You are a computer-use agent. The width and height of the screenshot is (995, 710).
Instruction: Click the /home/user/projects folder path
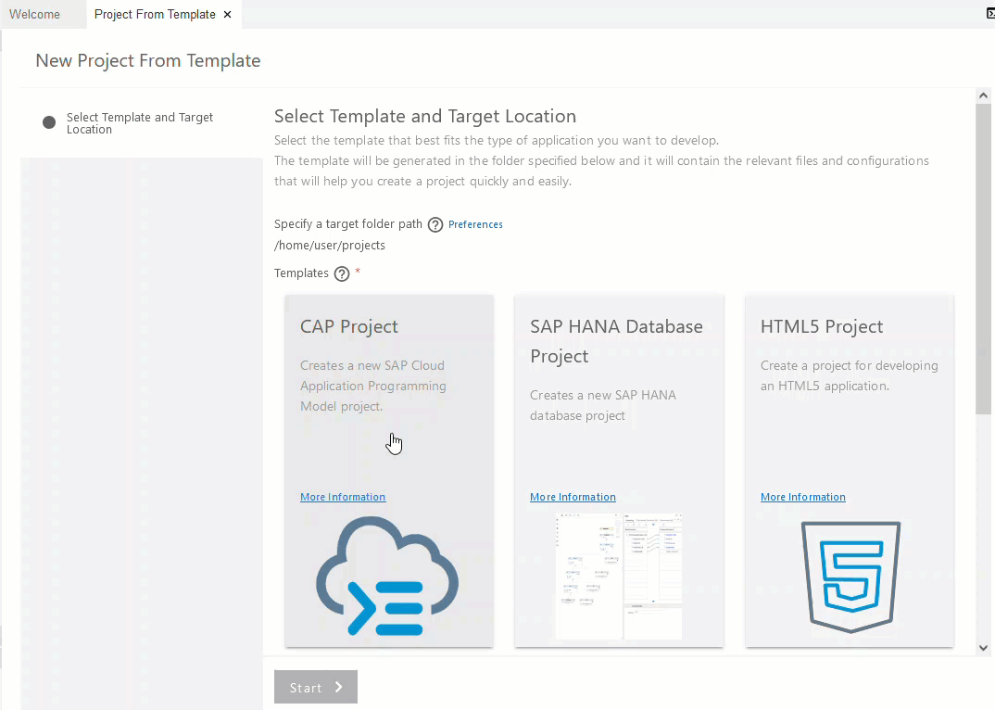click(x=330, y=245)
